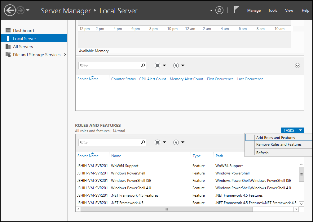
Task: Open the notifications flag
Action: pos(236,10)
